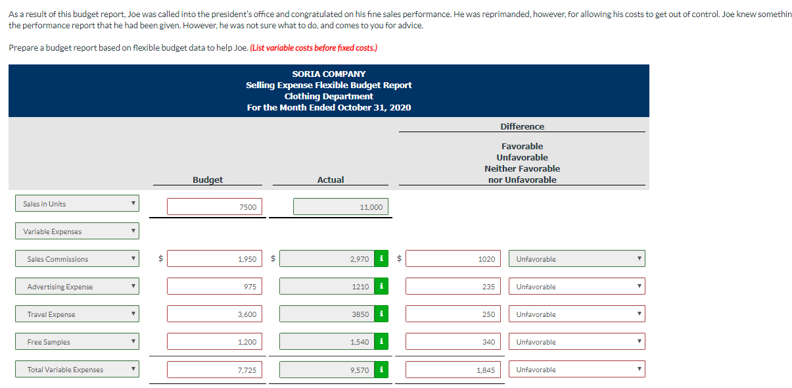Click the Sales Commissions budget field showing 1,950
The width and height of the screenshot is (792, 388).
pyautogui.click(x=214, y=258)
